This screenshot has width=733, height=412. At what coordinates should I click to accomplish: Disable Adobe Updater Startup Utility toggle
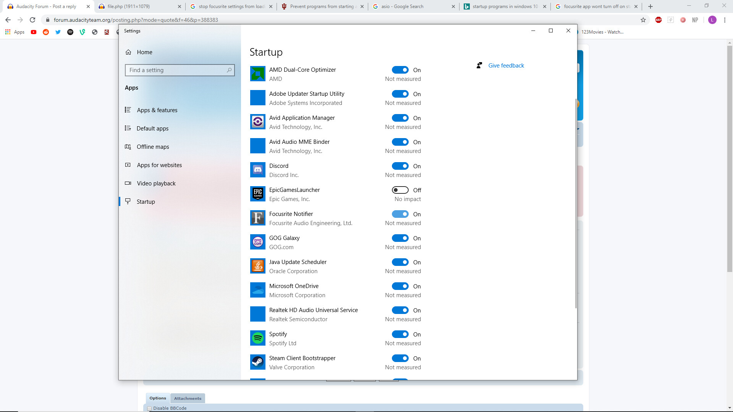(x=400, y=94)
